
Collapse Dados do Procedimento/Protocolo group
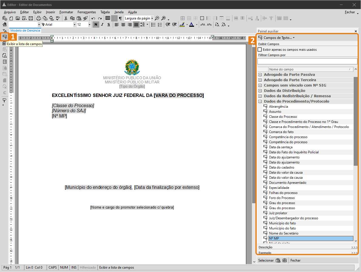260,101
